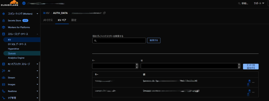Click the Stream cloud icon
The width and height of the screenshot is (269, 101).
click(x=3, y=78)
